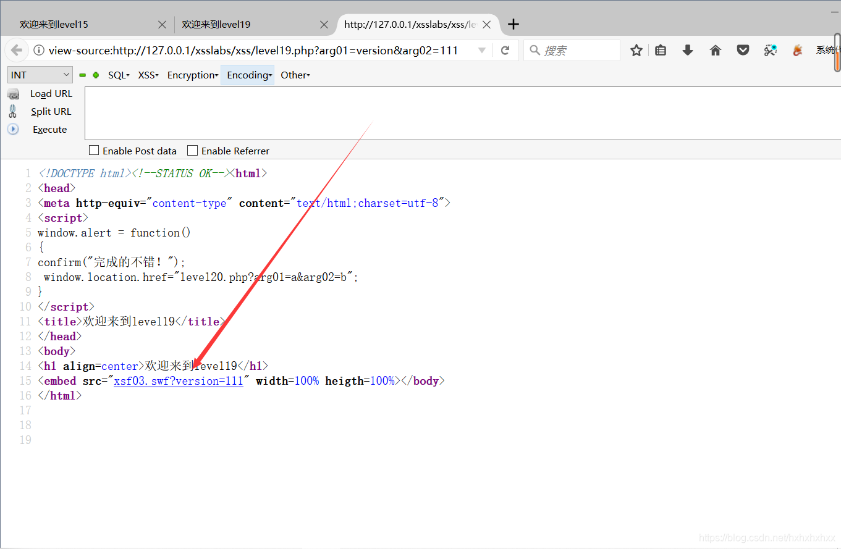Reload the page with the refresh icon
The width and height of the screenshot is (841, 549).
[505, 51]
